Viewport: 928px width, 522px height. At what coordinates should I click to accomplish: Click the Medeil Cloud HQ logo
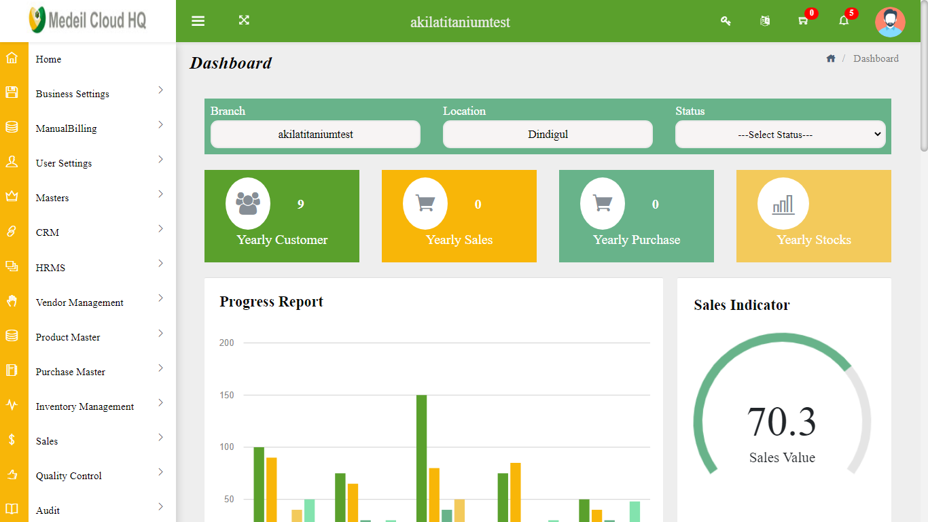pyautogui.click(x=87, y=20)
